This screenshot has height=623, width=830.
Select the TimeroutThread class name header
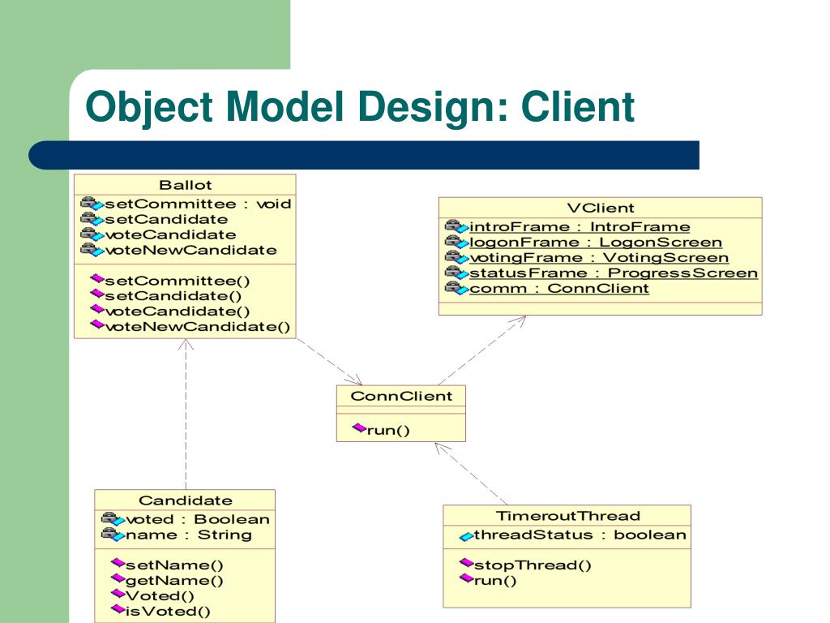[x=568, y=516]
